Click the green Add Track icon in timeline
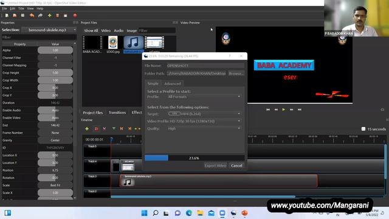Viewport: 389px width, 219px height. point(87,128)
